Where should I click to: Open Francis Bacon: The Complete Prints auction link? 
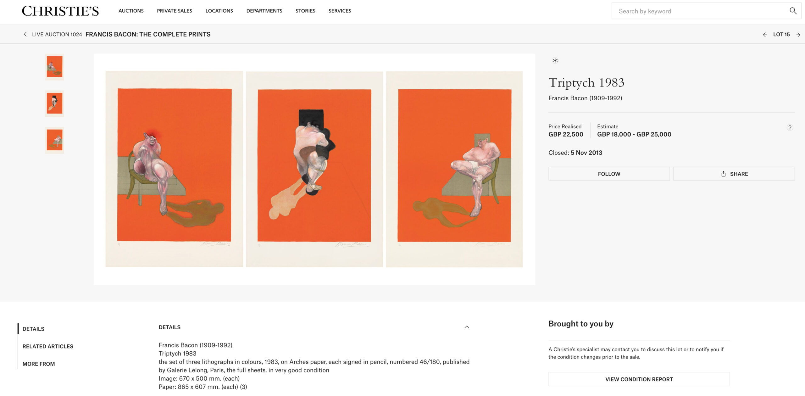click(x=148, y=34)
